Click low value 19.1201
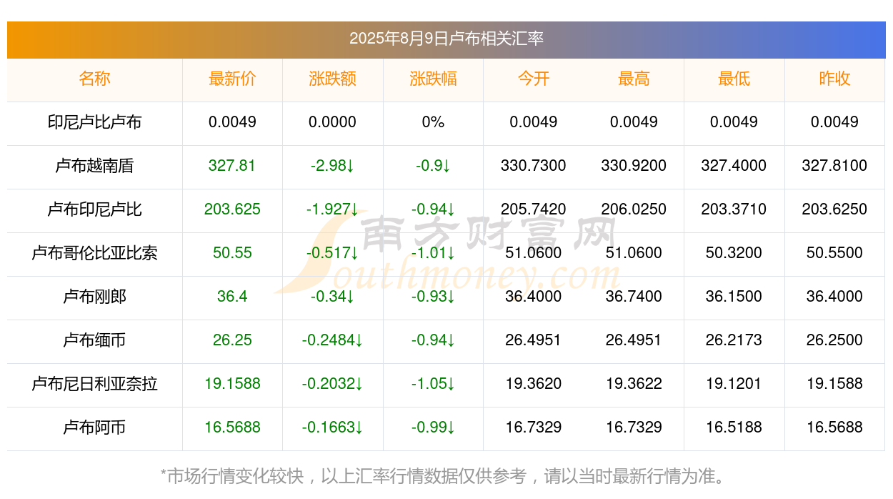The image size is (893, 499). click(x=734, y=384)
